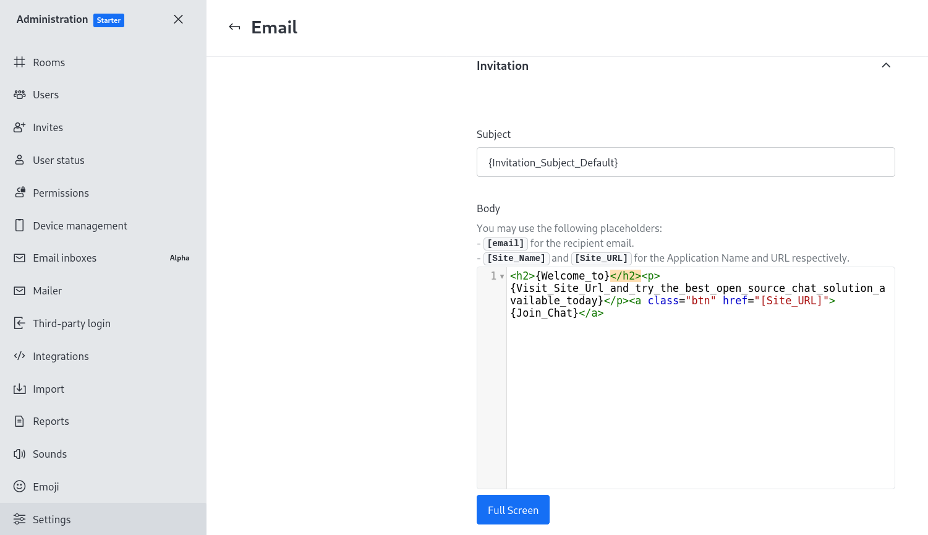Click the Email inboxes envelope icon
This screenshot has width=928, height=535.
20,258
